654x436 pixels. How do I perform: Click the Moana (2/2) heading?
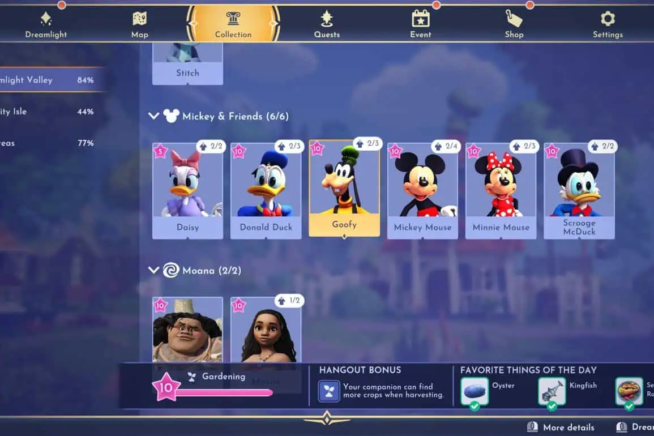pyautogui.click(x=212, y=270)
